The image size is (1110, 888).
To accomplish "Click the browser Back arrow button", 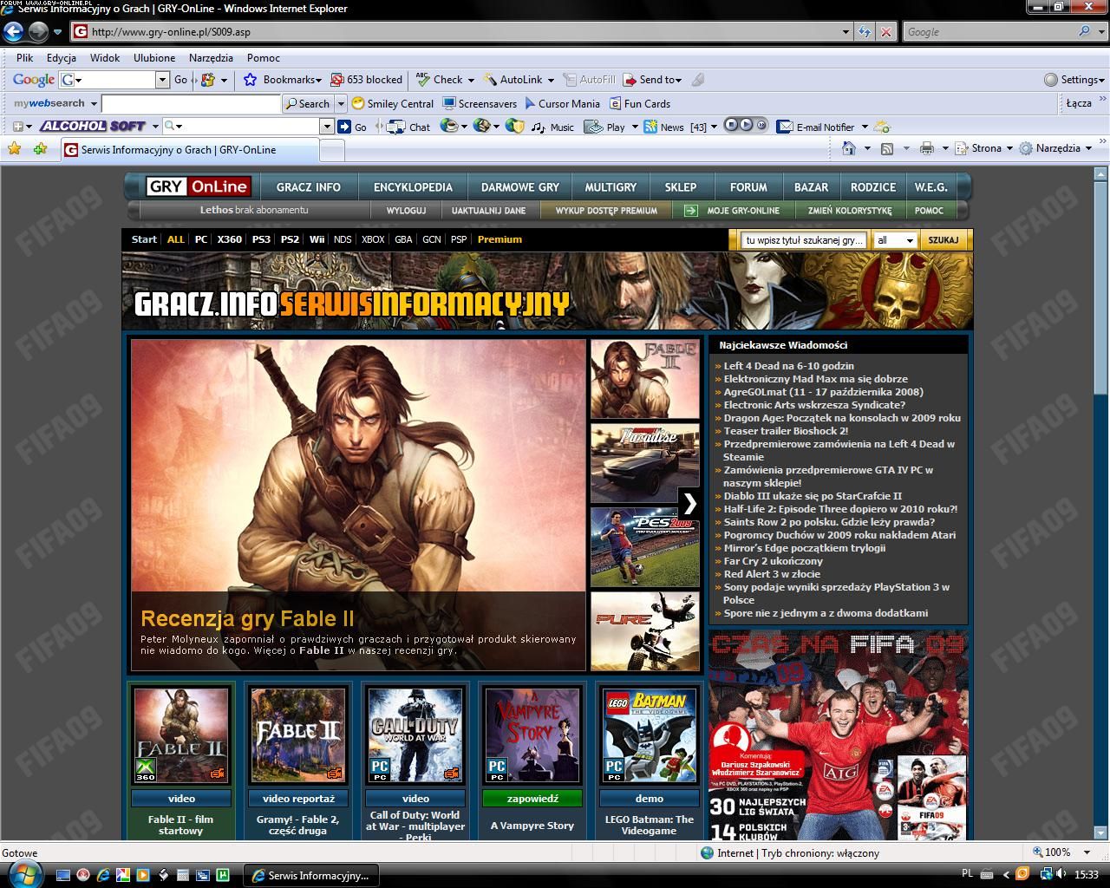I will [13, 32].
